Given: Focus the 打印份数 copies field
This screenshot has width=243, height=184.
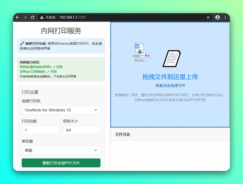Looking at the screenshot, I should point(40,130).
